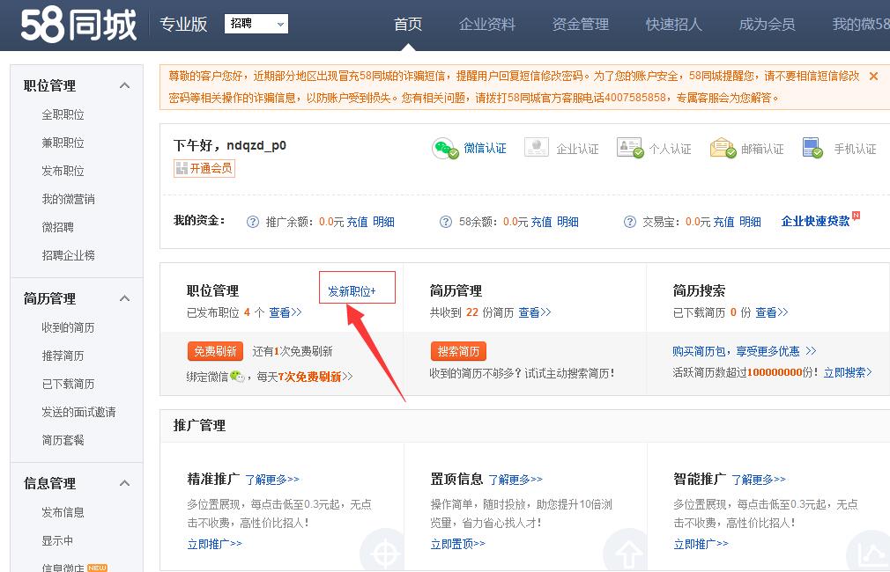Open 我的微58 tab
This screenshot has width=890, height=572.
click(x=861, y=25)
